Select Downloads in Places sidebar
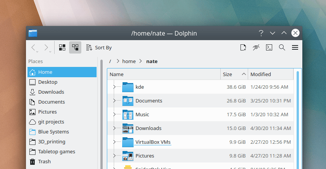 pos(51,92)
